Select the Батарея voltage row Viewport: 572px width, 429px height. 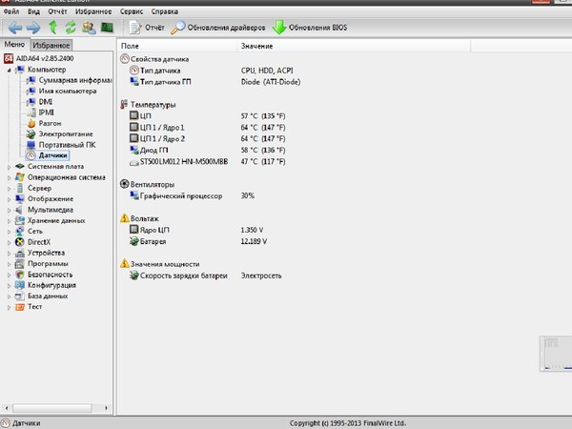198,241
